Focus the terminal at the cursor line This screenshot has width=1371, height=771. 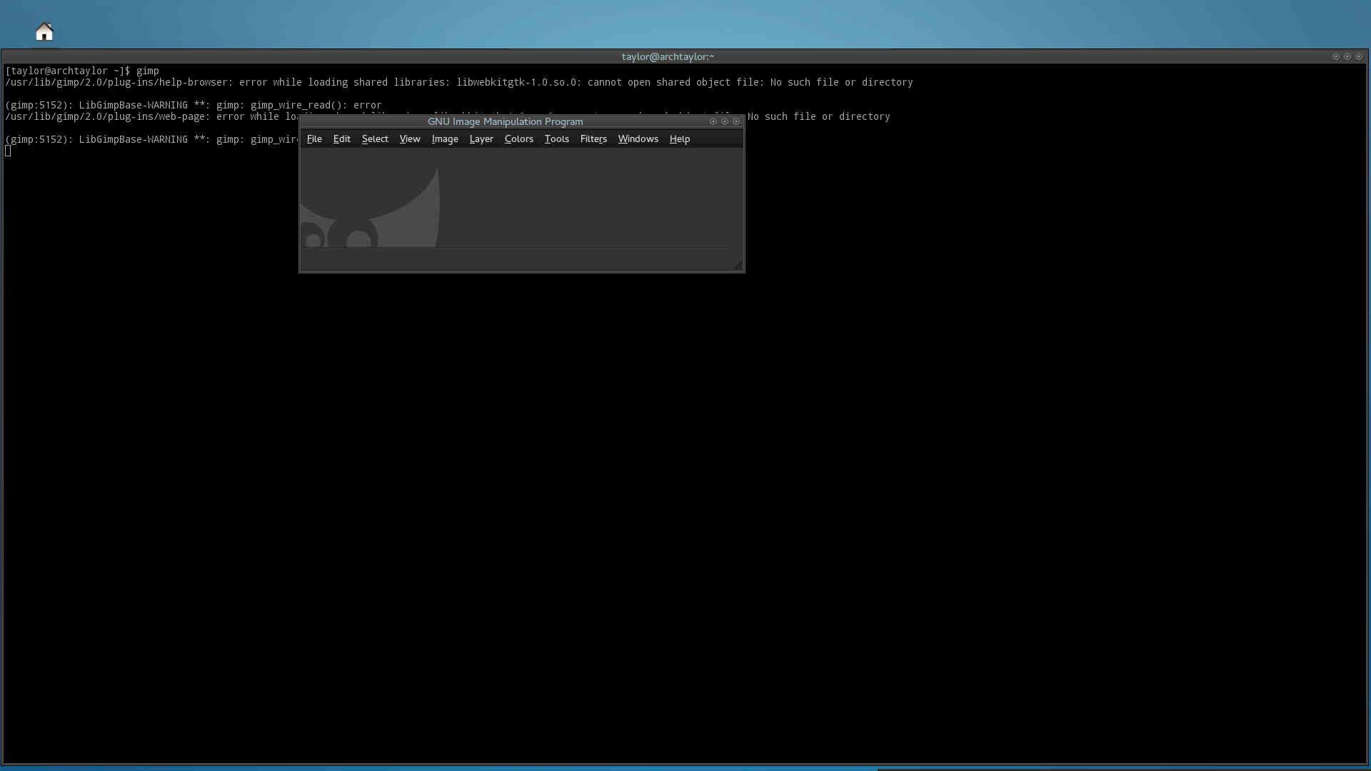[9, 151]
